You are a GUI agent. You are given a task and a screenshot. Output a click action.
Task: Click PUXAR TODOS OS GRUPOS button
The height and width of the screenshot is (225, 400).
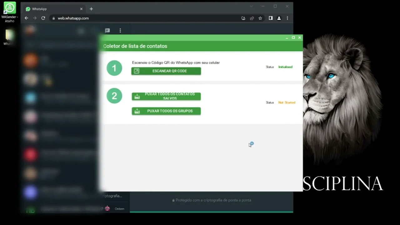(166, 111)
